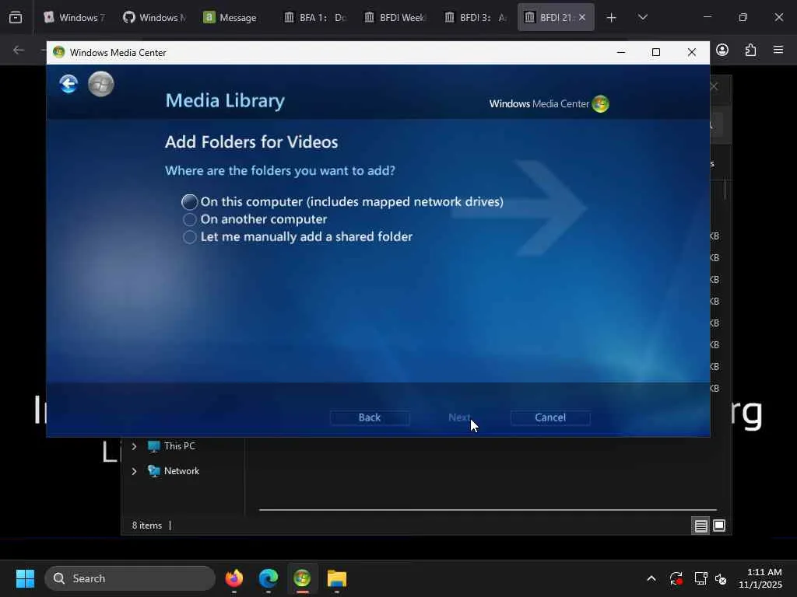797x597 pixels.
Task: Open the clock and date 1:11 AM
Action: (761, 578)
